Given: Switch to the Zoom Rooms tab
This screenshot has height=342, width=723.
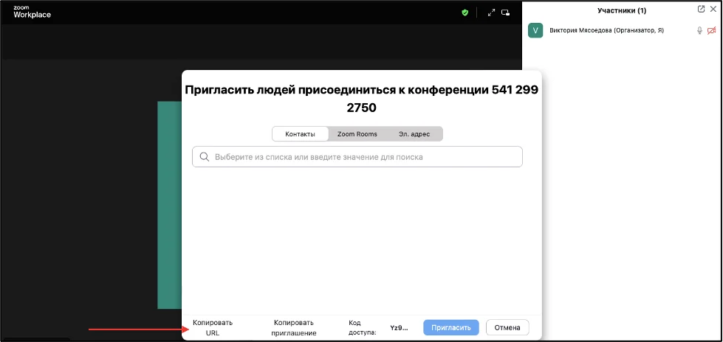Looking at the screenshot, I should tap(357, 134).
